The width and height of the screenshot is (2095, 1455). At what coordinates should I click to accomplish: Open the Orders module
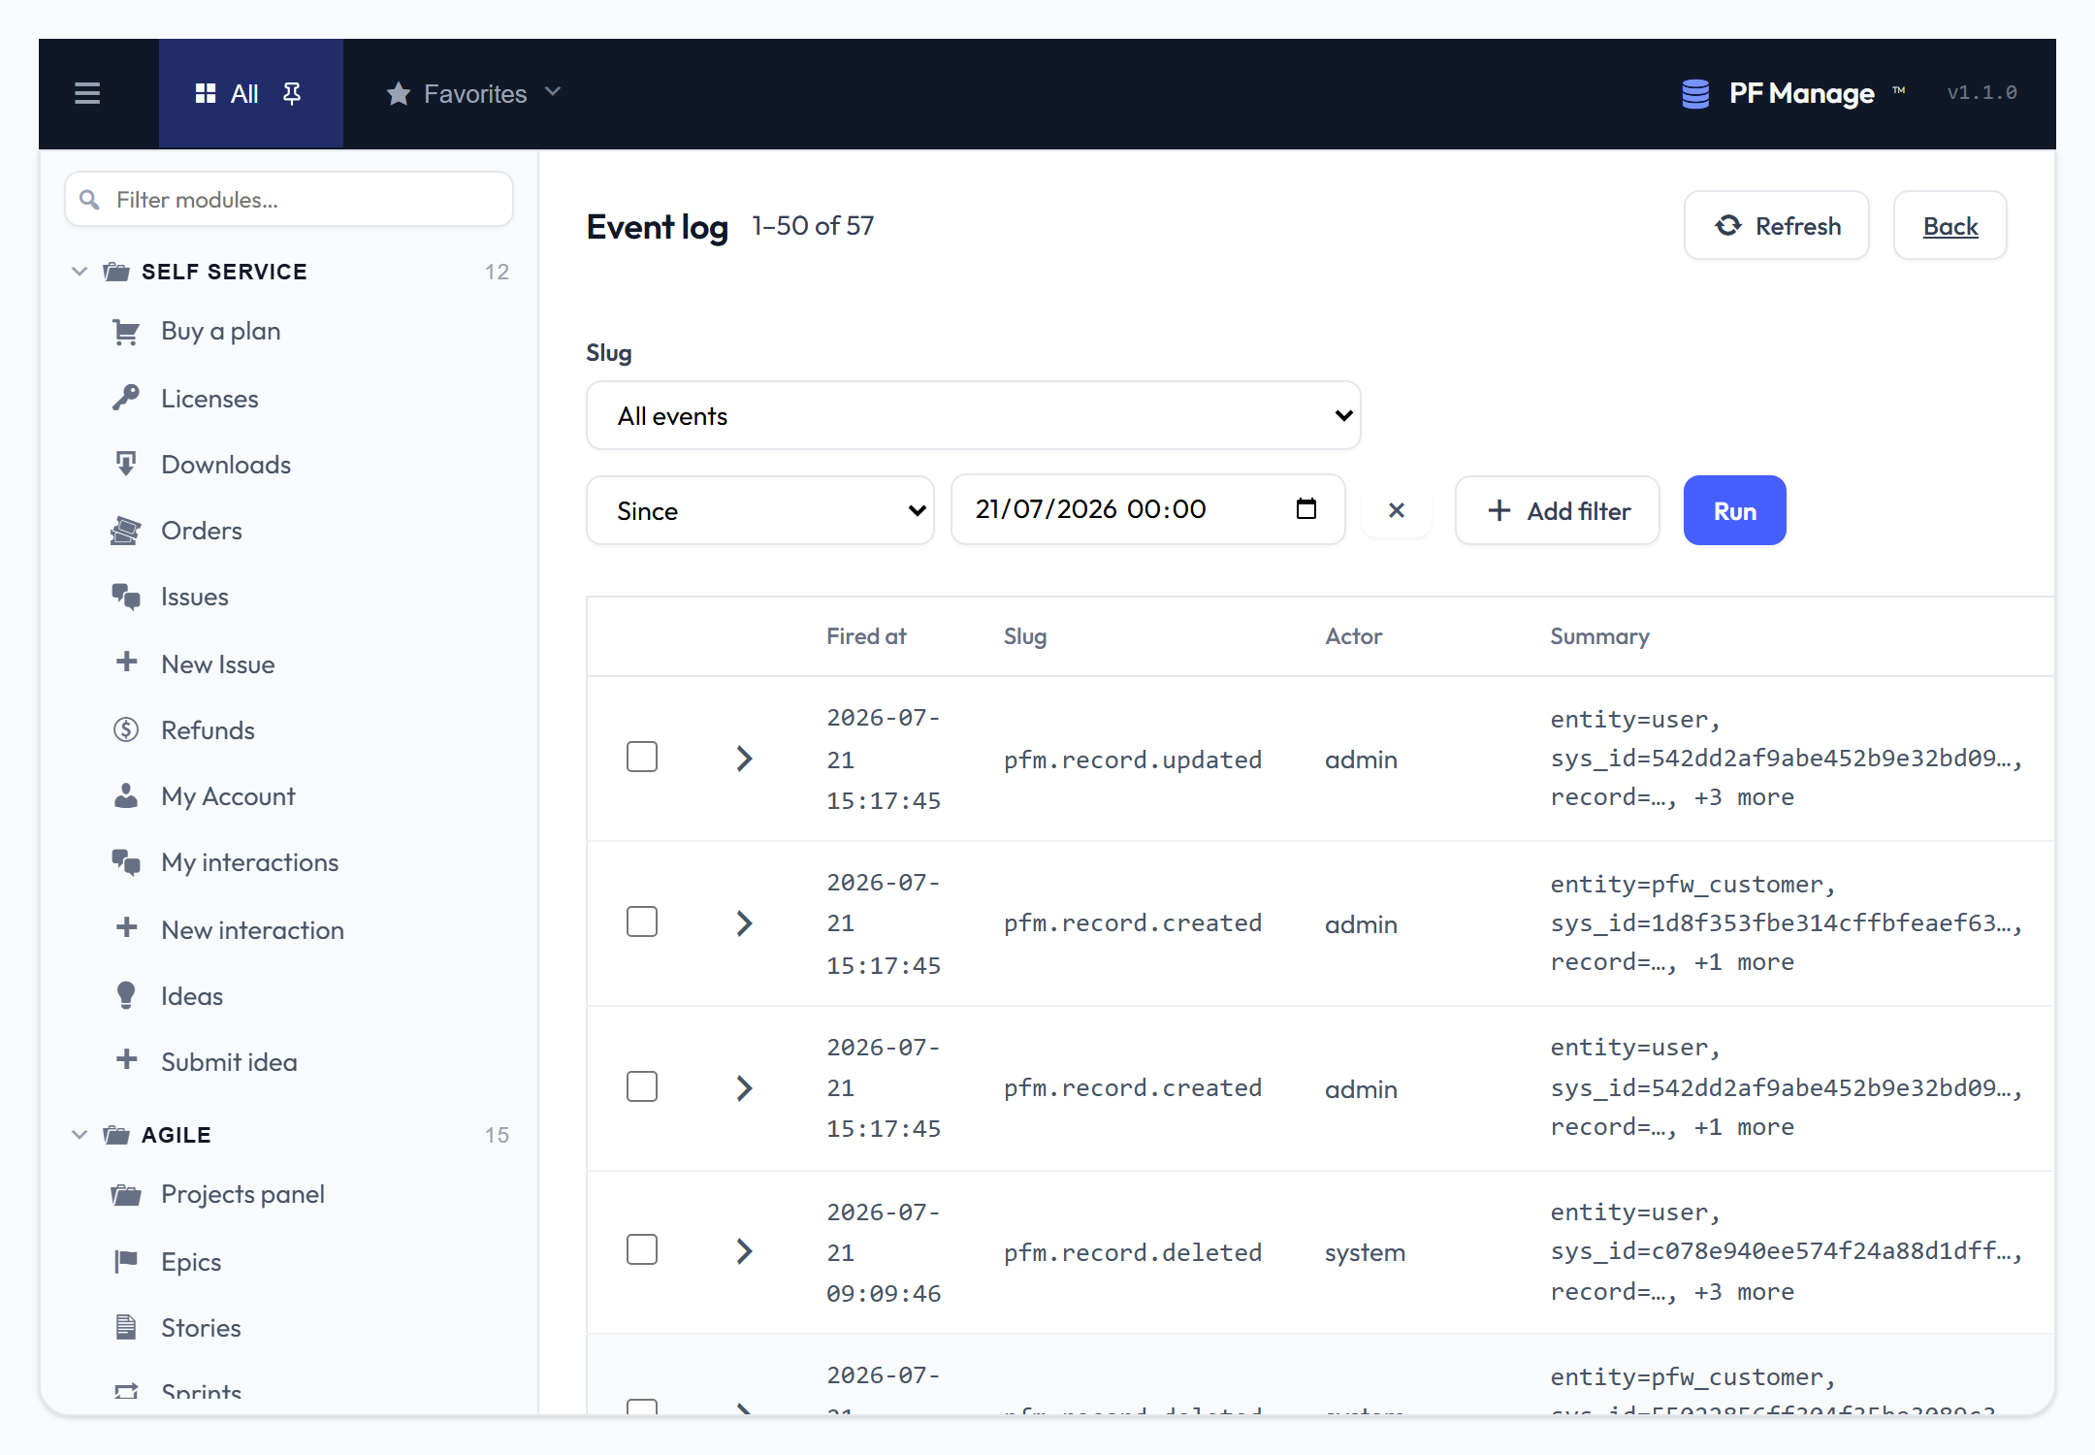point(202,531)
